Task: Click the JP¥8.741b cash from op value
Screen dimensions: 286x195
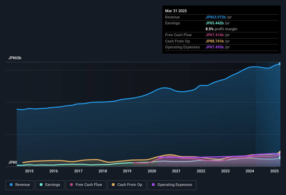Action: (x=215, y=41)
